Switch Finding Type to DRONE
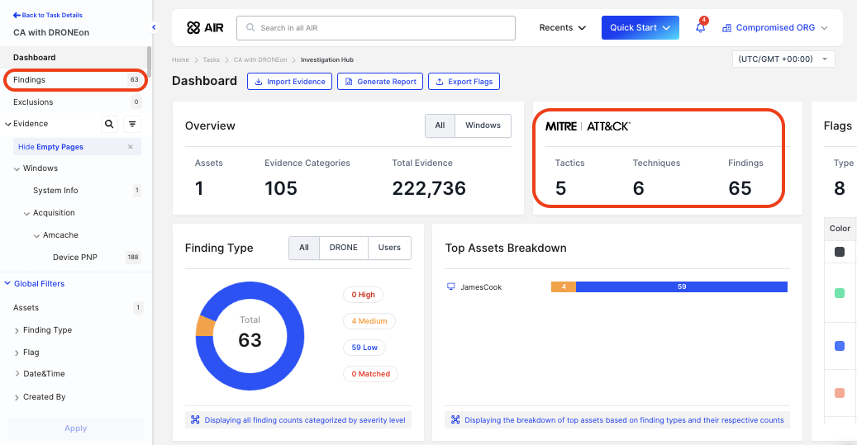857x445 pixels. (343, 248)
